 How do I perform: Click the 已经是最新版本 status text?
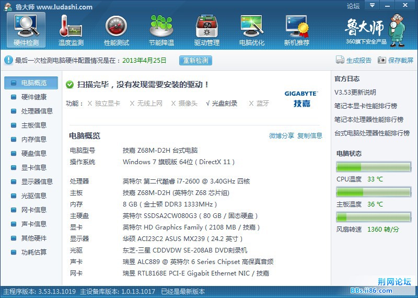tap(183, 291)
